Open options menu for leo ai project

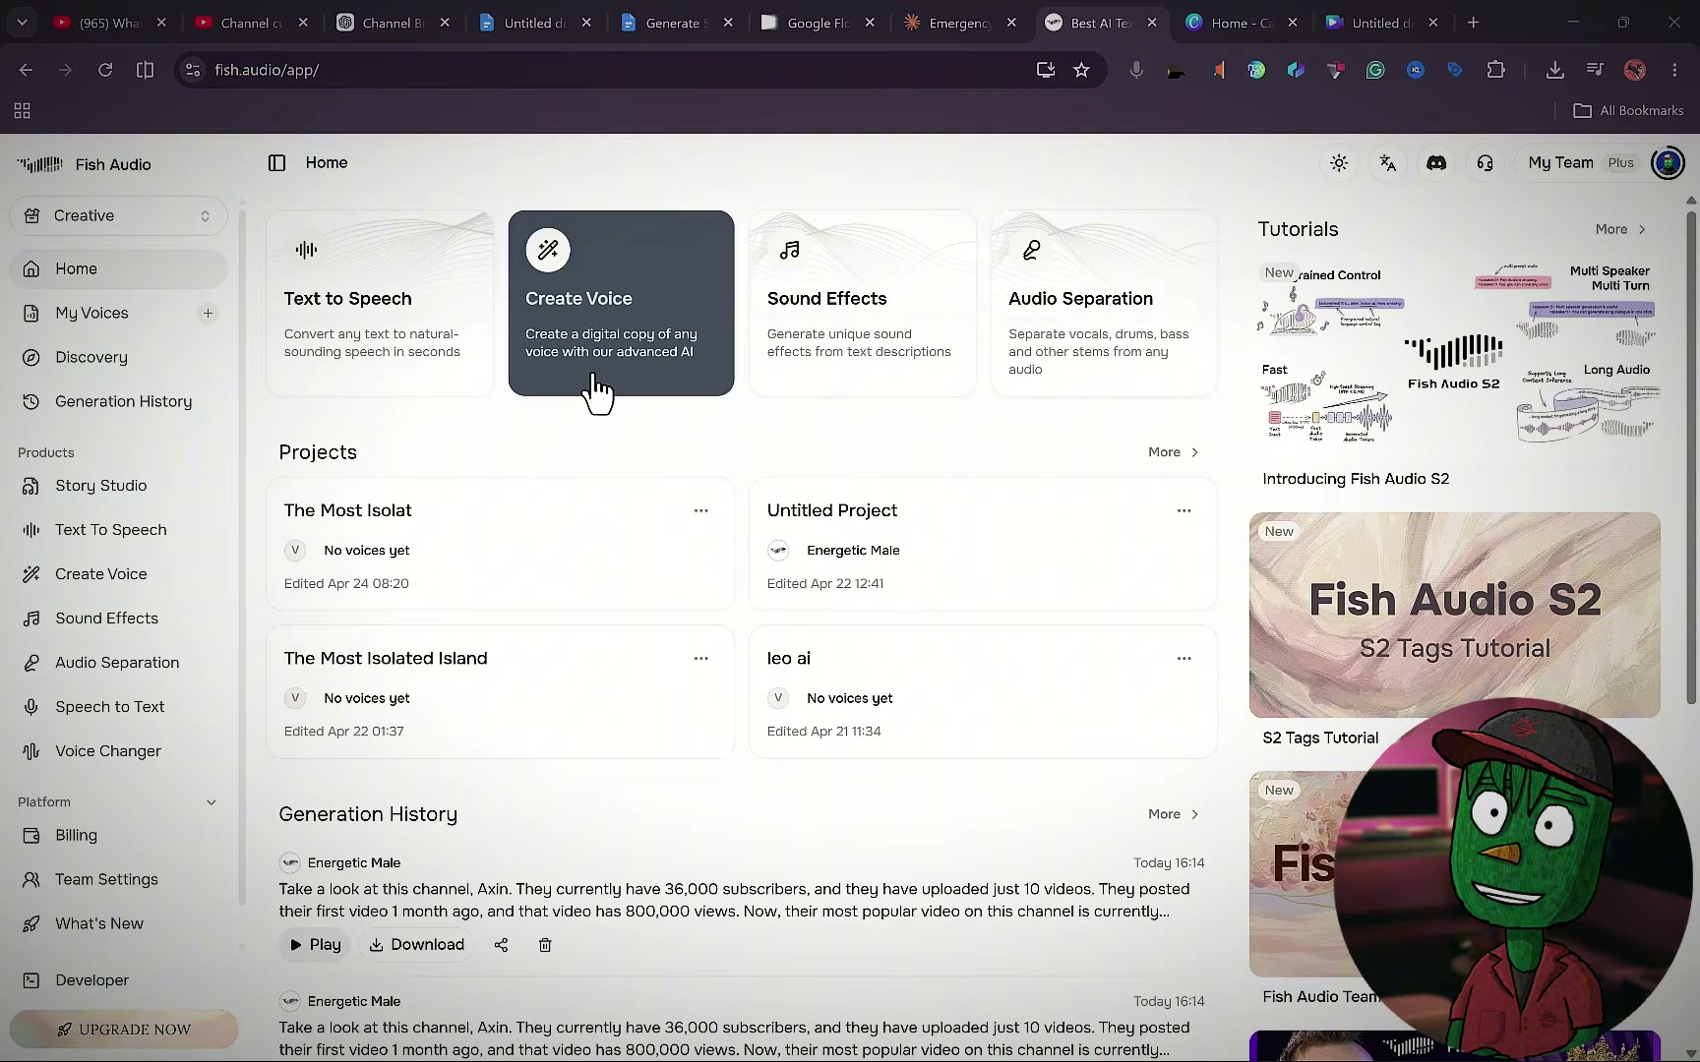[1184, 658]
